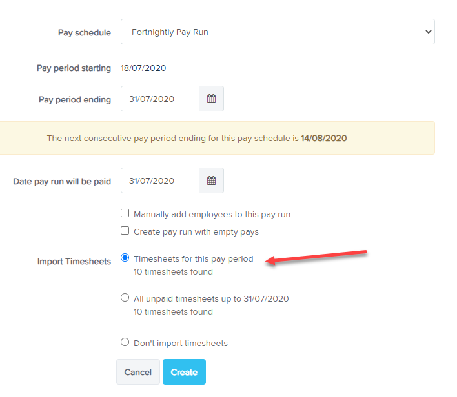457x397 pixels.
Task: Click the blue Create button
Action: point(184,372)
